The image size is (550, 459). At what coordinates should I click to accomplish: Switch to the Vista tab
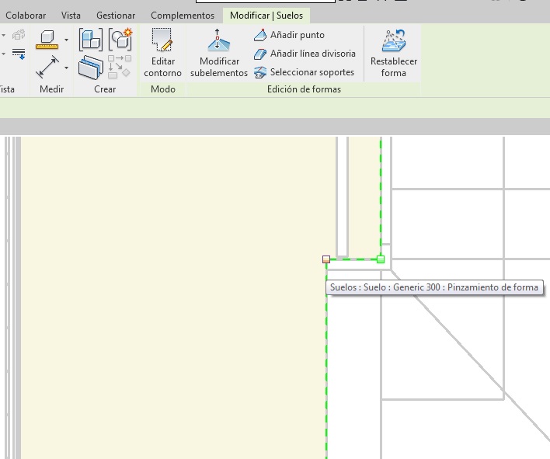(x=71, y=16)
